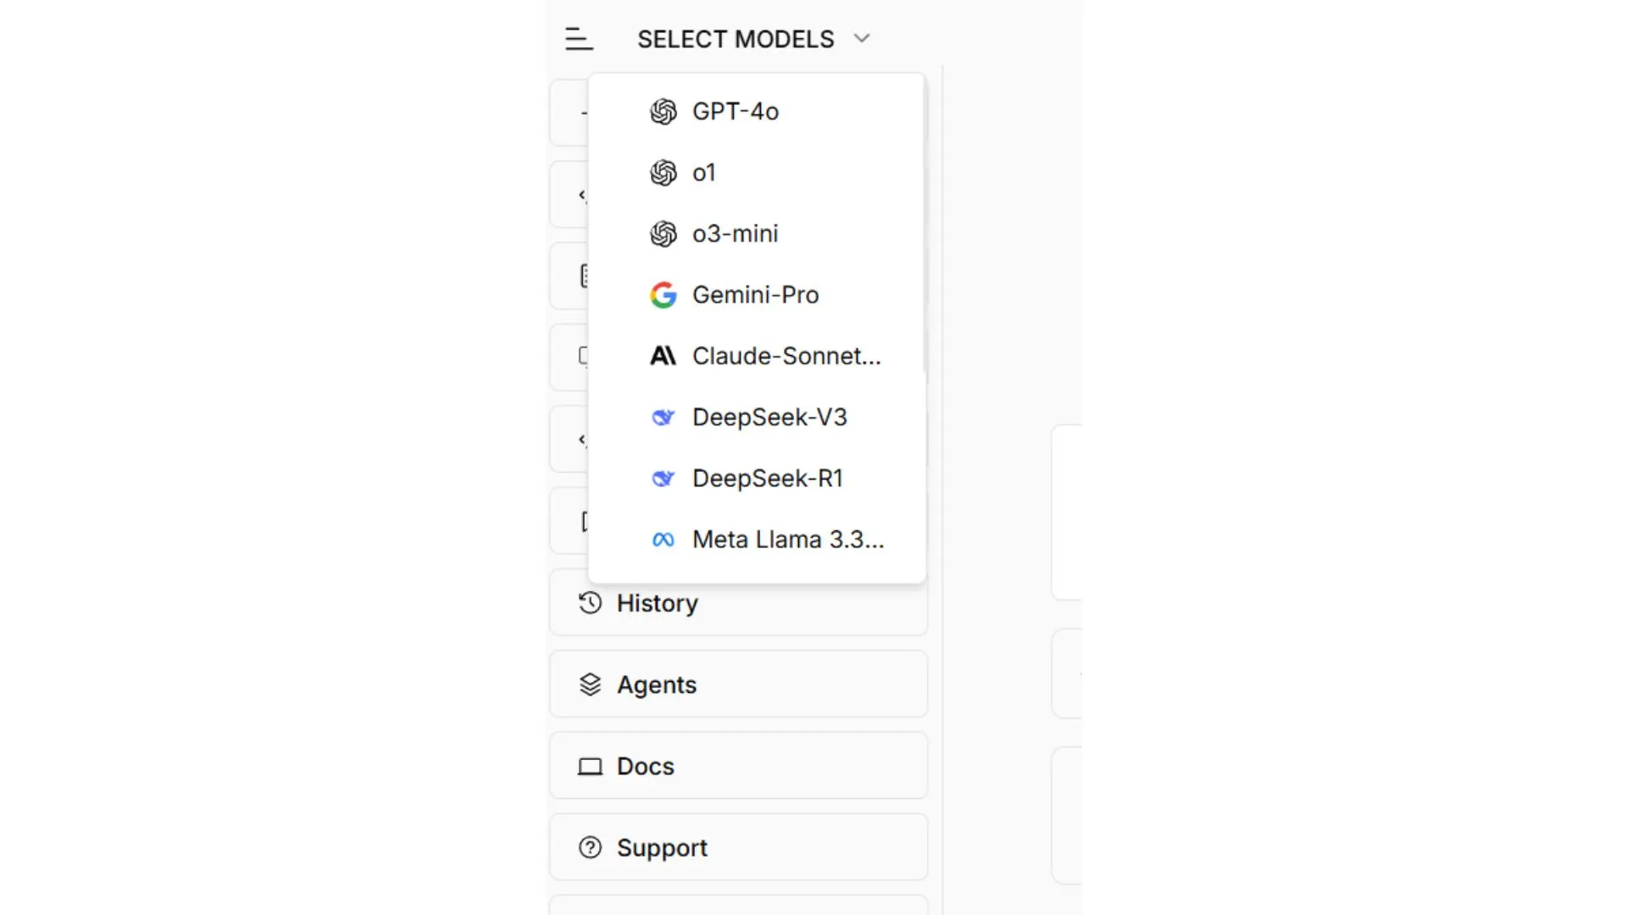
Task: Collapse the SELECT MODELS chevron arrow
Action: pos(862,39)
